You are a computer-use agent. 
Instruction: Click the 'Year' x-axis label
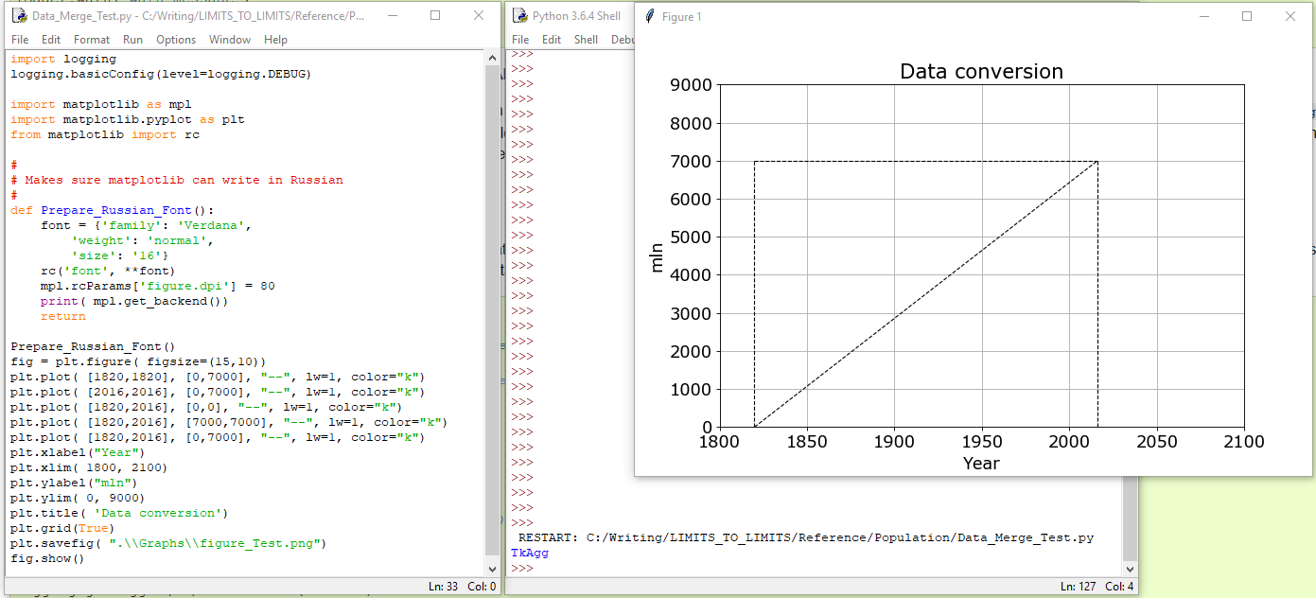coord(981,463)
